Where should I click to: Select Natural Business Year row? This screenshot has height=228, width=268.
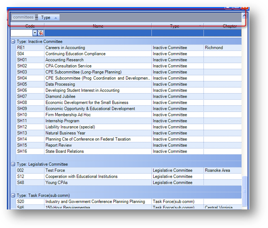pos(129,133)
